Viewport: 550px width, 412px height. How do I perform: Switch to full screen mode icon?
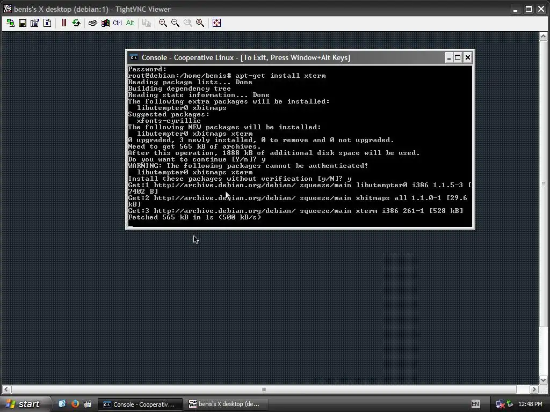pyautogui.click(x=216, y=23)
